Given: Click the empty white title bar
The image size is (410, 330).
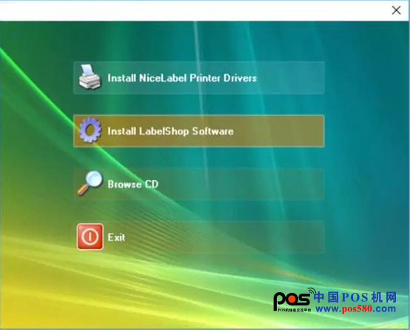Looking at the screenshot, I should point(193,10).
